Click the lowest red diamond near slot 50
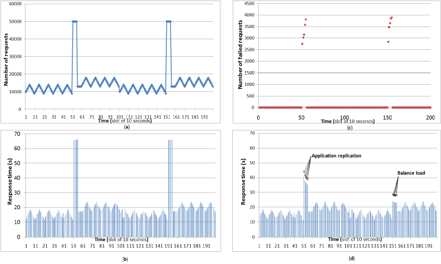Screen dimensions: 441x264 tap(302, 44)
